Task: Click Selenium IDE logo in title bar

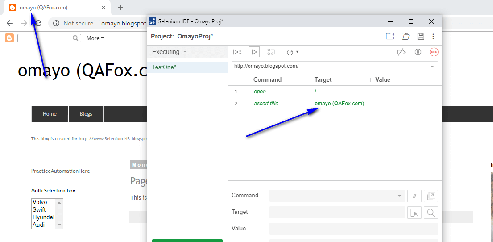Action: tap(153, 21)
